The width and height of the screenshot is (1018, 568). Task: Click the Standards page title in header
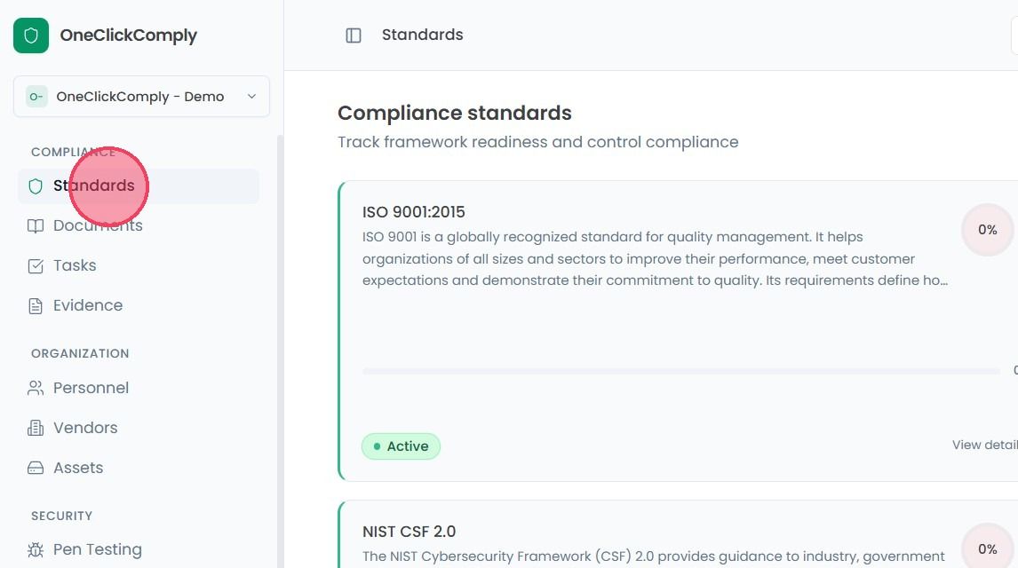pyautogui.click(x=423, y=35)
